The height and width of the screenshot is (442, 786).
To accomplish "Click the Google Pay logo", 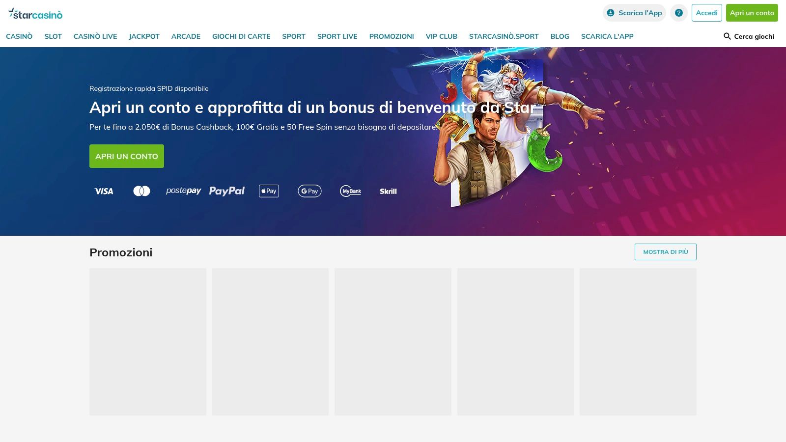I will [309, 191].
